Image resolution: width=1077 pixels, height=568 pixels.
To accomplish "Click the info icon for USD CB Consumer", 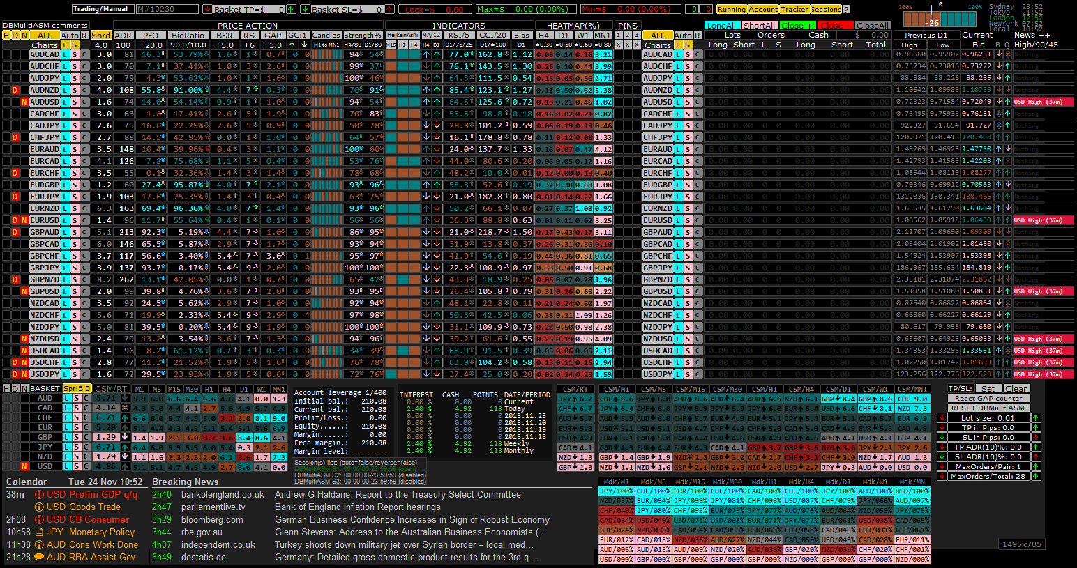I will pyautogui.click(x=40, y=520).
